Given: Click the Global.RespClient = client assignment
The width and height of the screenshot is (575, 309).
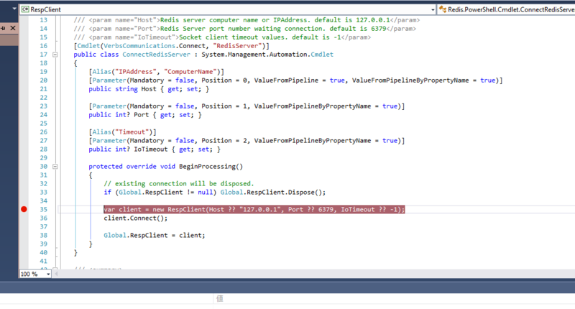Looking at the screenshot, I should (x=154, y=235).
